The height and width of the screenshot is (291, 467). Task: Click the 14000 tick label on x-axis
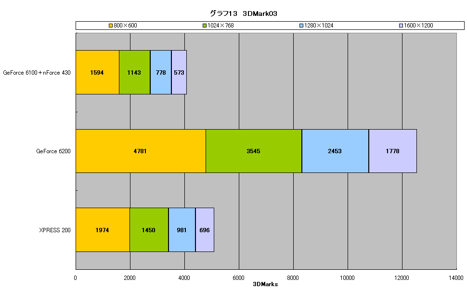pos(456,278)
